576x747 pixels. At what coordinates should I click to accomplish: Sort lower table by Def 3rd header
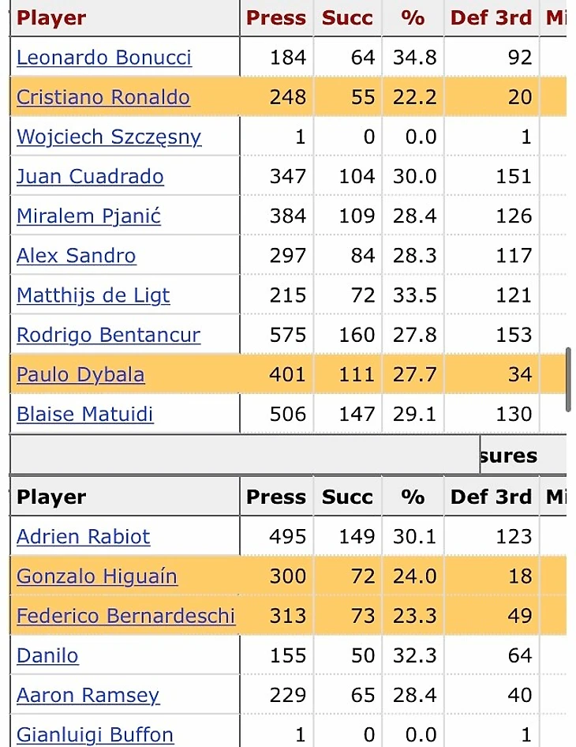(x=492, y=497)
